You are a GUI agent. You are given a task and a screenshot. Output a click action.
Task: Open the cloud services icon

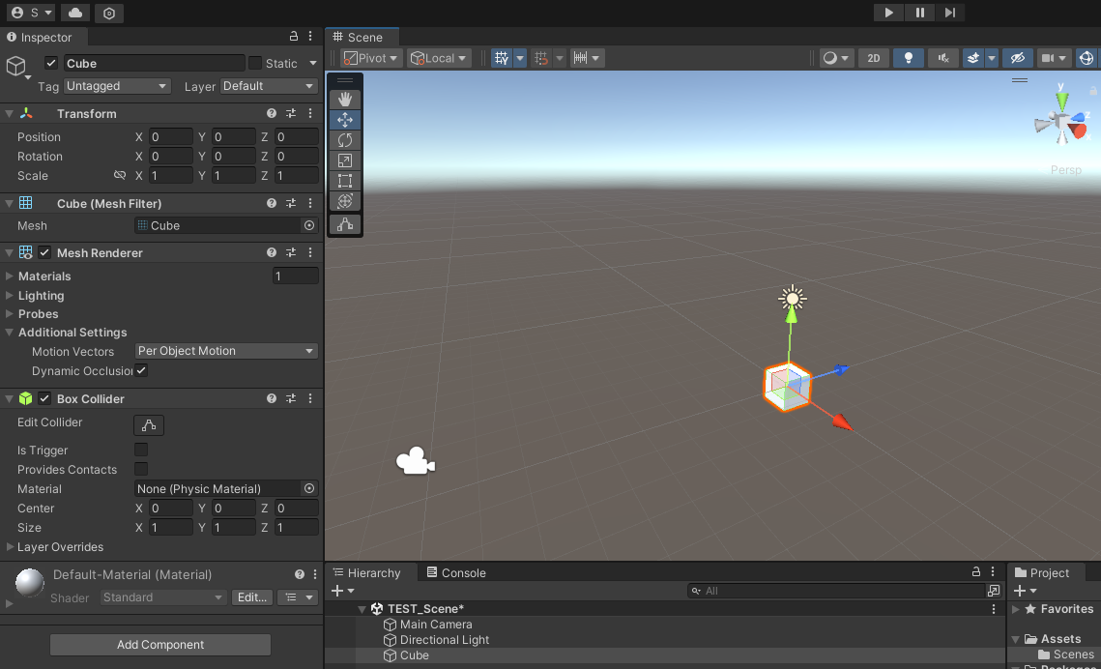(x=75, y=13)
